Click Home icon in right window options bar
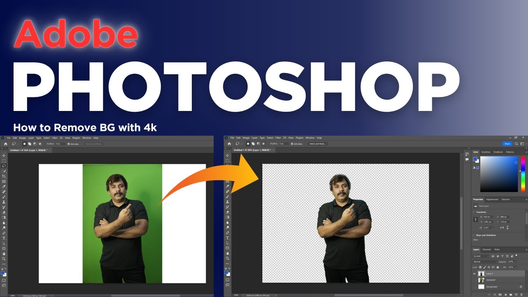Screen dimensions: 528x297 pyautogui.click(x=229, y=144)
